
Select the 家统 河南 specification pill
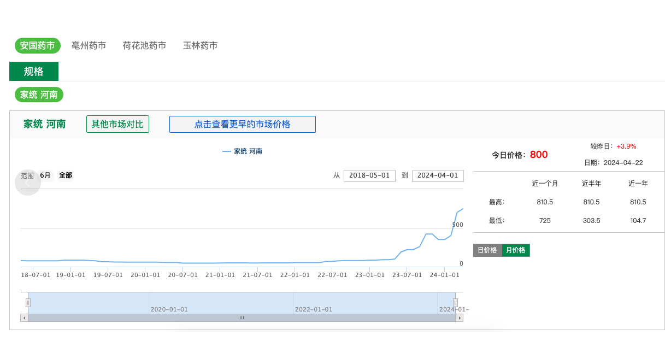click(x=39, y=95)
